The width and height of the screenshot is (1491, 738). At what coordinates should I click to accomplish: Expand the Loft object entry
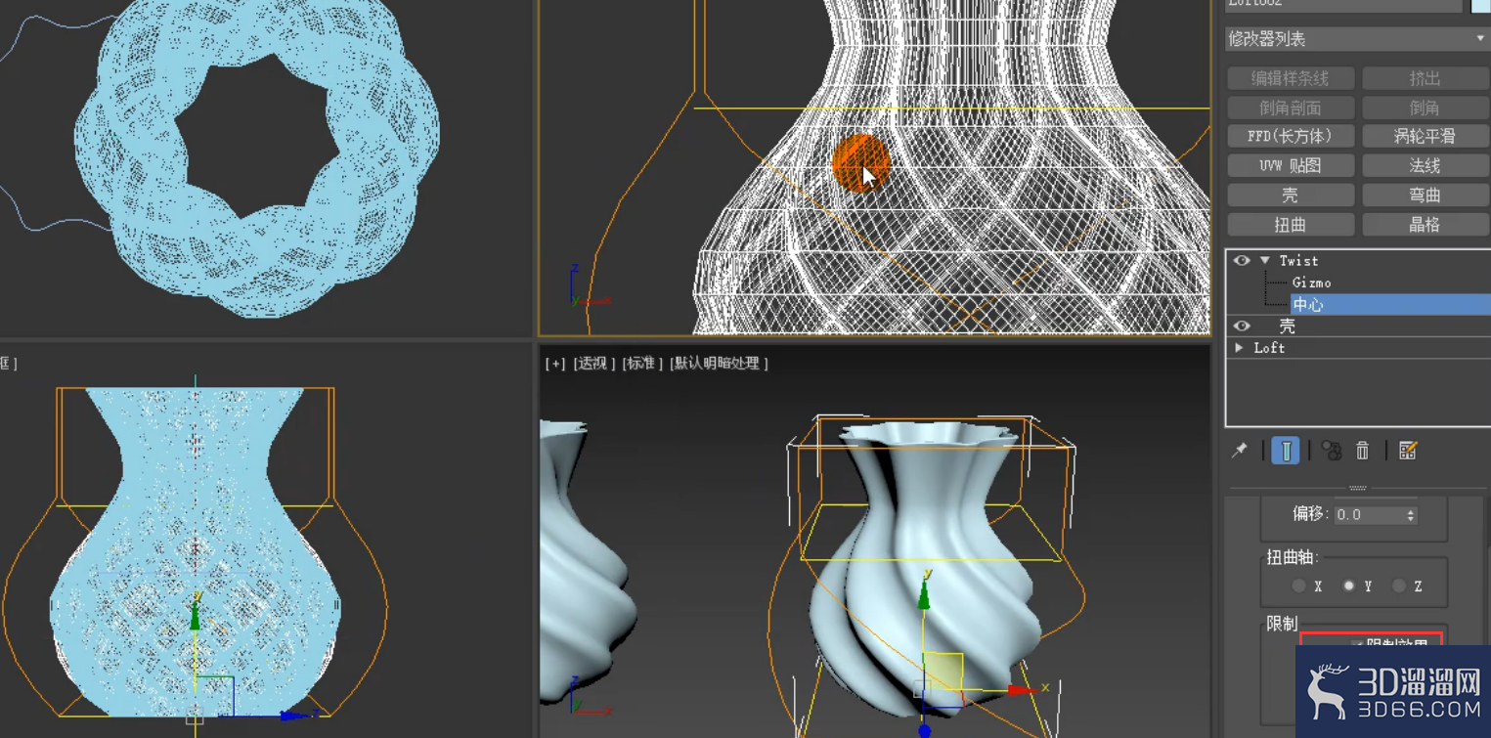1240,348
